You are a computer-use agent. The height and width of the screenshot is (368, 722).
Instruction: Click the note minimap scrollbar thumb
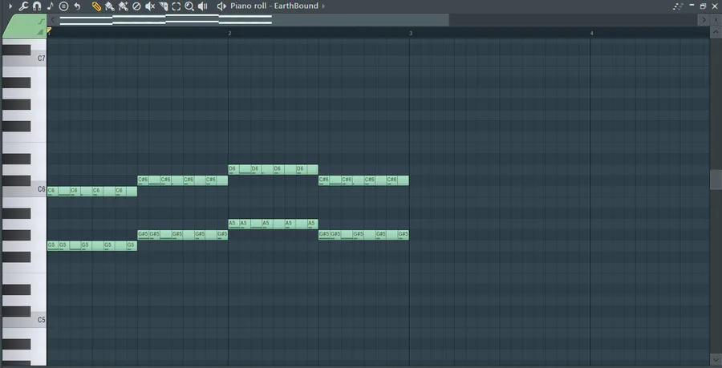pyautogui.click(x=254, y=20)
